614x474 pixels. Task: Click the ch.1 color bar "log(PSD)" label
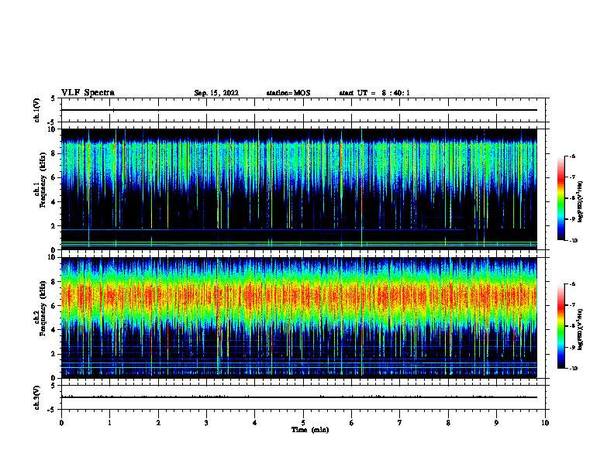coord(581,202)
